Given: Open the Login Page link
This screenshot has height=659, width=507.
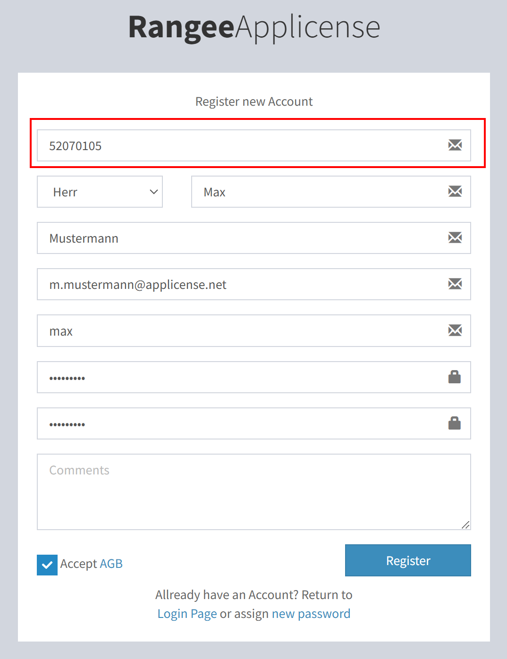Looking at the screenshot, I should 187,613.
